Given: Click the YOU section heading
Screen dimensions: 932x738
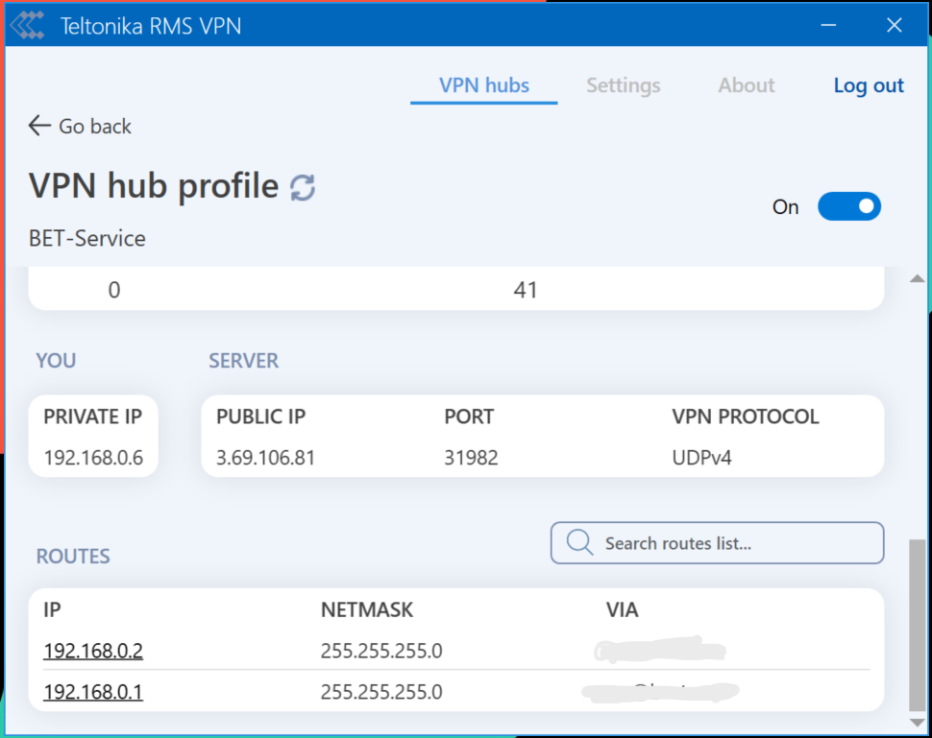Looking at the screenshot, I should (x=56, y=361).
